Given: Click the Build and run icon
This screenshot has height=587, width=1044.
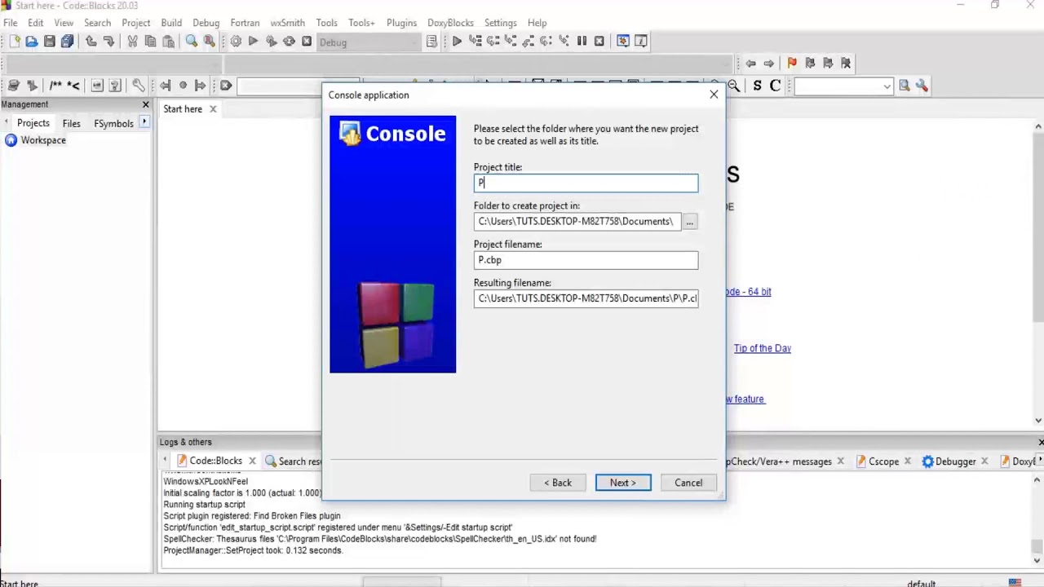Looking at the screenshot, I should click(272, 42).
